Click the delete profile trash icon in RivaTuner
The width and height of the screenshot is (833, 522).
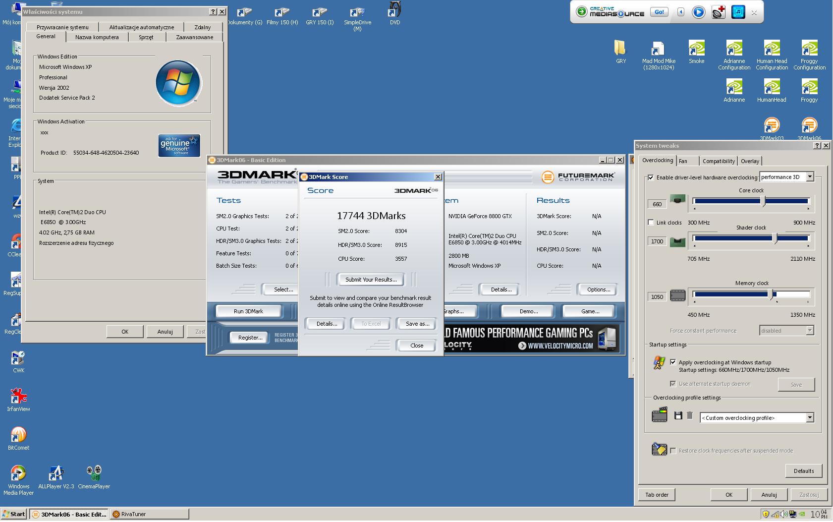pos(689,415)
